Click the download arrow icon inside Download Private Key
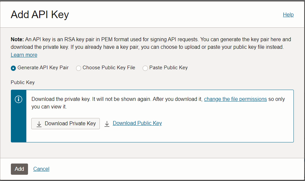The width and height of the screenshot is (305, 181). click(x=39, y=124)
